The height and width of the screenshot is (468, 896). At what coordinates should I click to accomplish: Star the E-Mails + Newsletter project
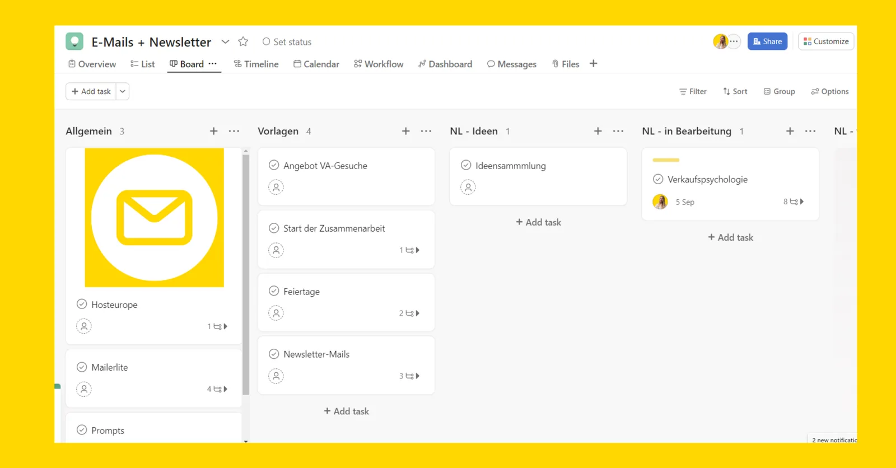(x=243, y=41)
